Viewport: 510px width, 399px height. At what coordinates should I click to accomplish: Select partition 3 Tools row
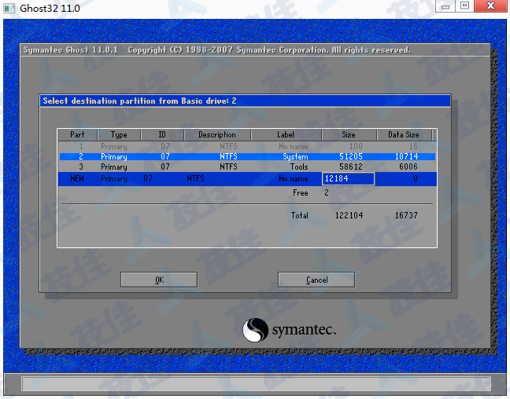click(x=247, y=167)
